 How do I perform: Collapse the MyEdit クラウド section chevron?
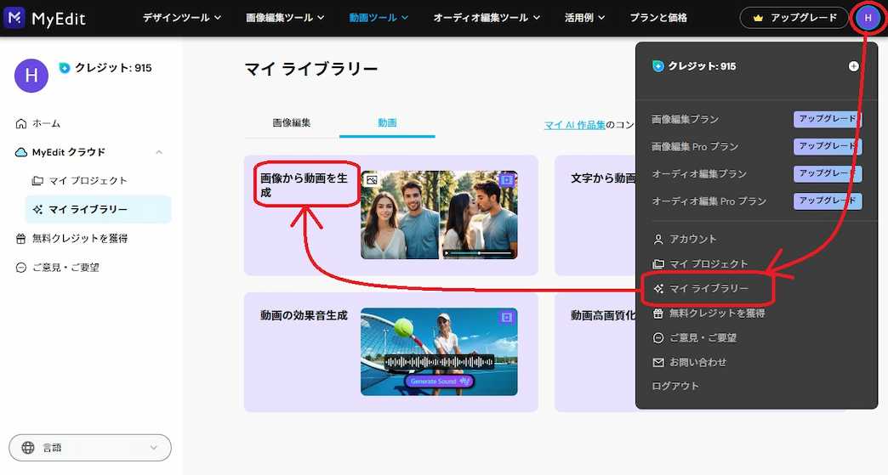coord(159,152)
